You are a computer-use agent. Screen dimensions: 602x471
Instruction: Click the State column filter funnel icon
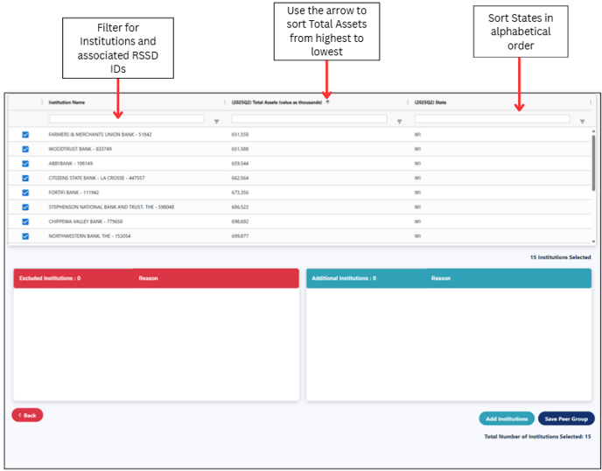pos(582,122)
